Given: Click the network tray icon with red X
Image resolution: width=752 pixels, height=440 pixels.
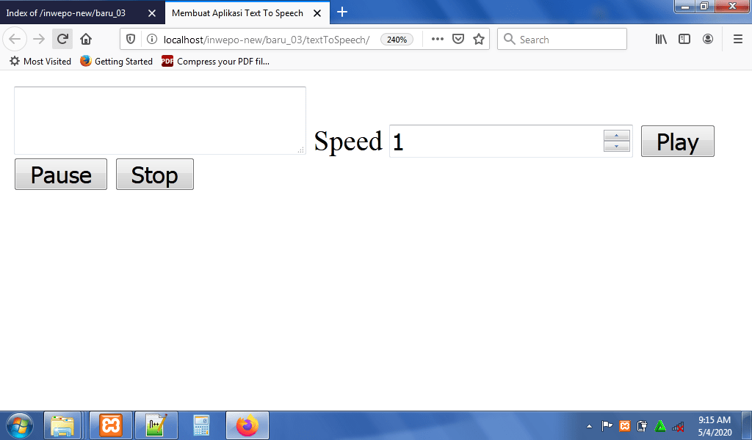Looking at the screenshot, I should 678,425.
